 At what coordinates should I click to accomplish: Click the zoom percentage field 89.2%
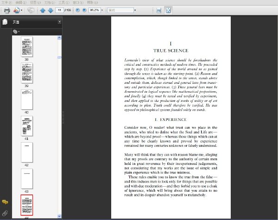click(95, 10)
